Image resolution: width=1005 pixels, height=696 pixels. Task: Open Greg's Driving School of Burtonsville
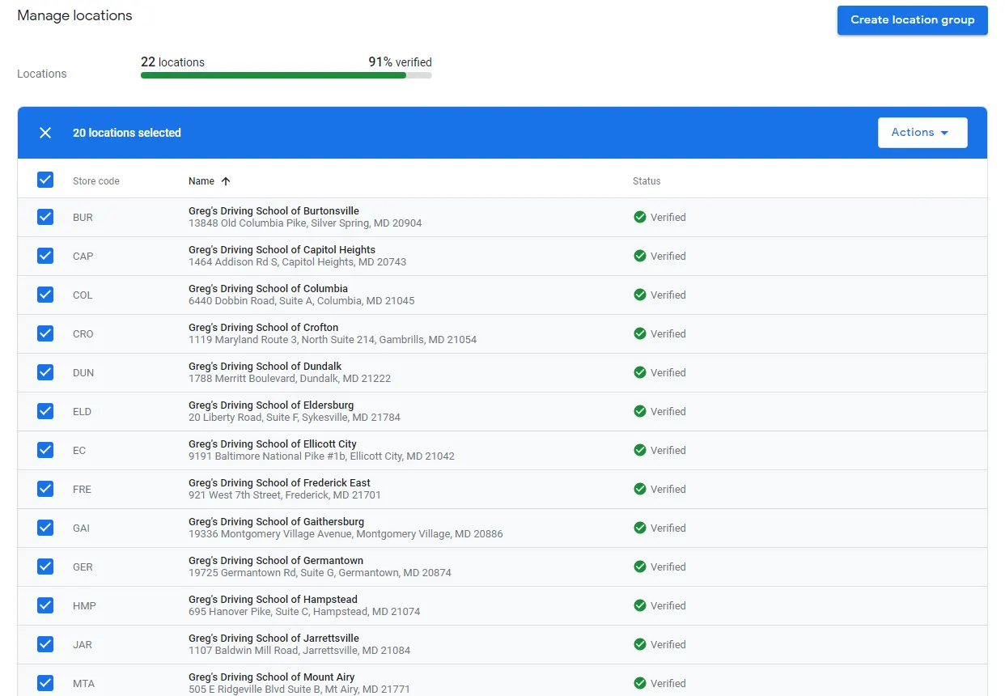click(274, 210)
